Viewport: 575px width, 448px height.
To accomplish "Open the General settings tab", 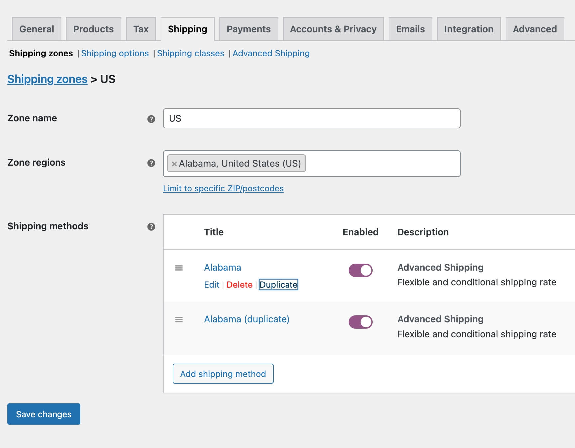I will tap(37, 29).
